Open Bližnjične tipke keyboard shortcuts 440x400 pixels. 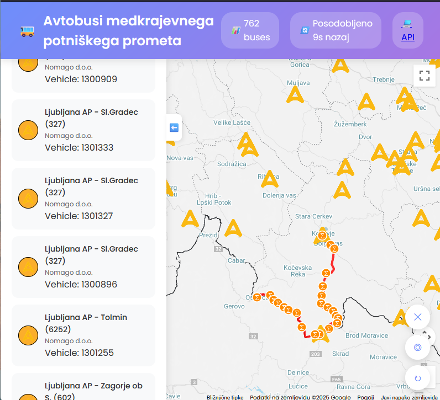[225, 397]
